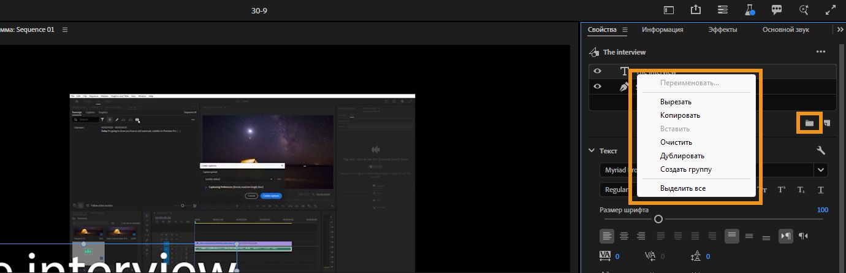
Task: Click the magnifier with sparkle search icon
Action: click(804, 10)
